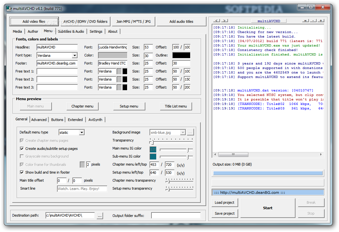
Task: Select the Advanced sub-tab
Action: 39,120
